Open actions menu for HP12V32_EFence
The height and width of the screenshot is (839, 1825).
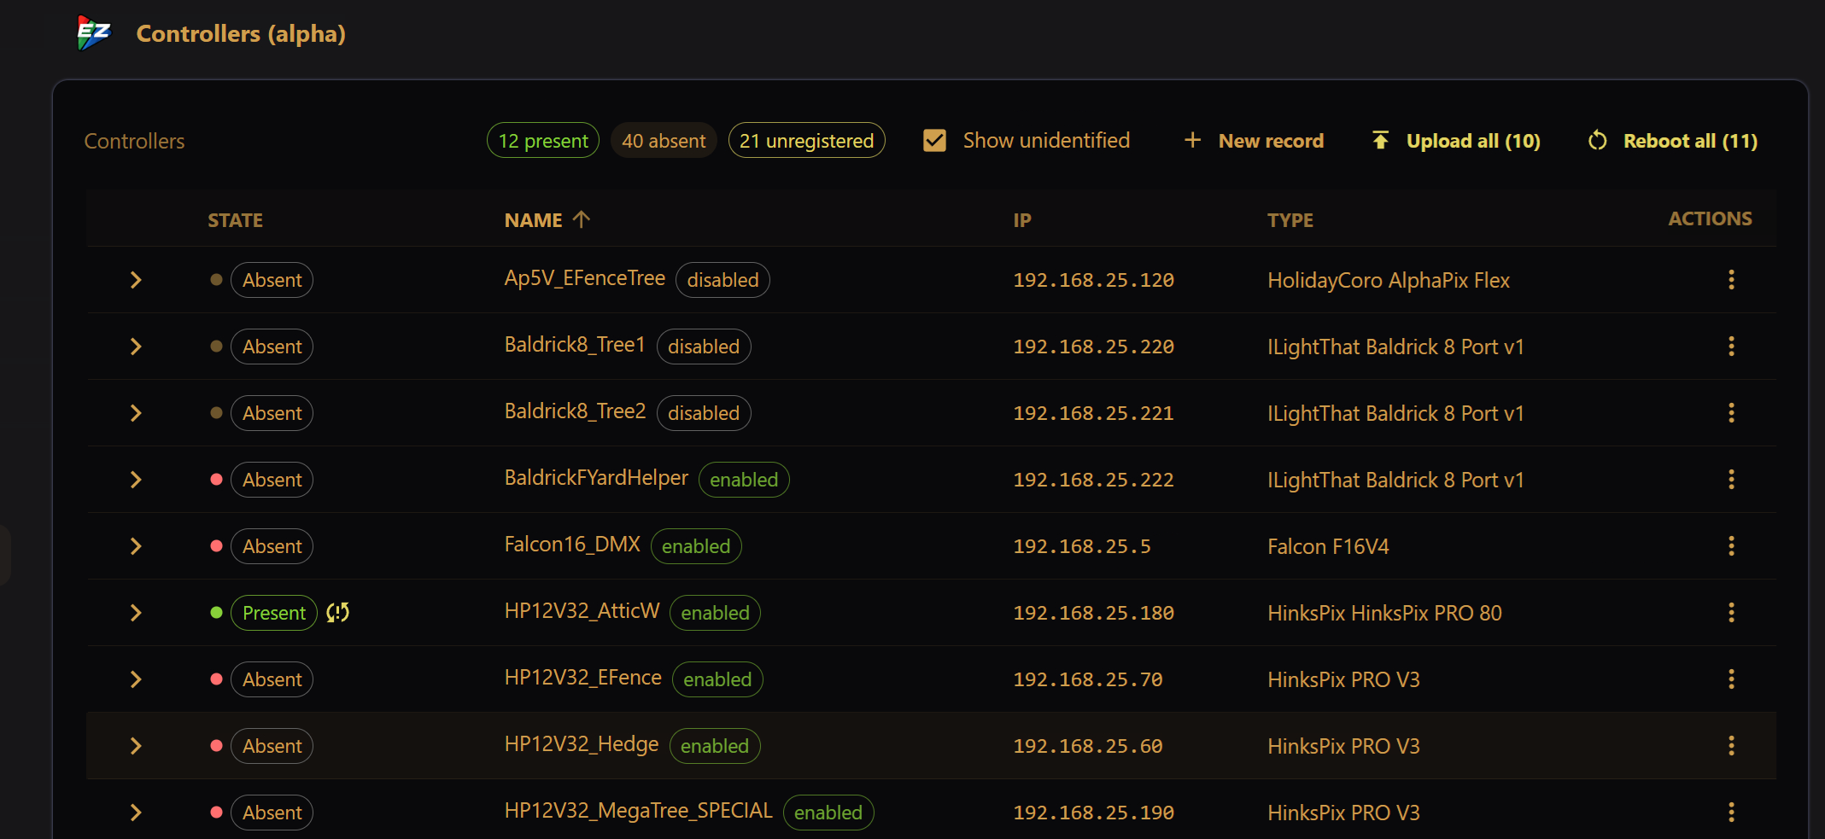point(1731,679)
